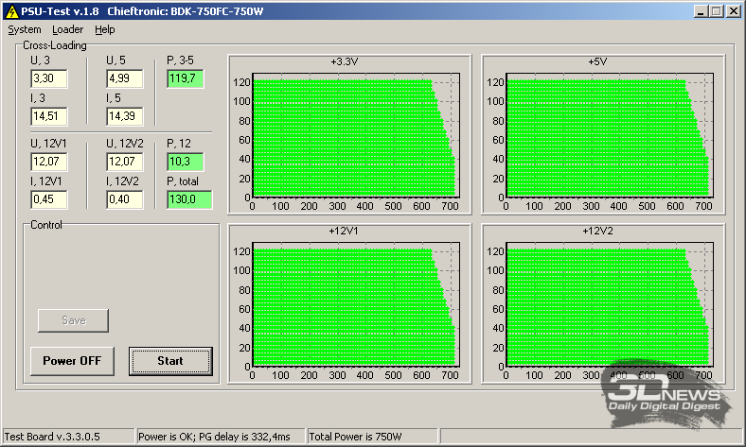
Task: Close the PSU-Test application window
Action: click(x=733, y=11)
